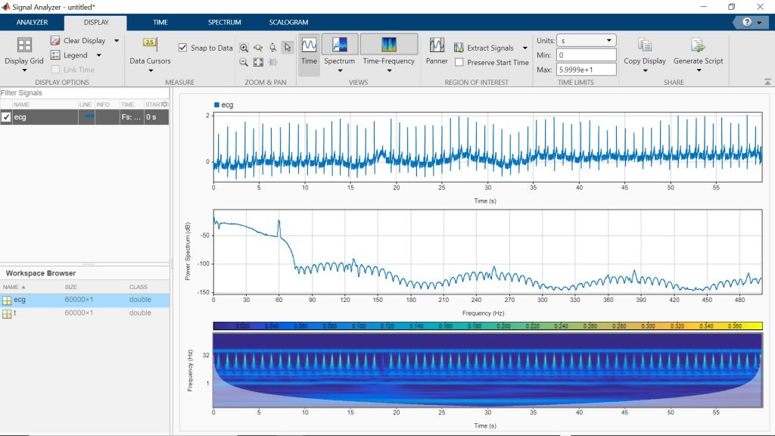The height and width of the screenshot is (436, 775).
Task: Expand the Extract Signals dropdown arrow
Action: coord(525,48)
